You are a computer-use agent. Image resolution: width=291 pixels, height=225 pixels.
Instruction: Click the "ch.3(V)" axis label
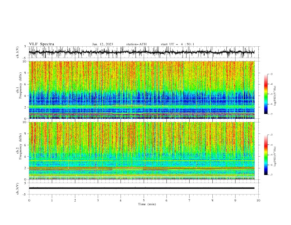tap(18, 189)
